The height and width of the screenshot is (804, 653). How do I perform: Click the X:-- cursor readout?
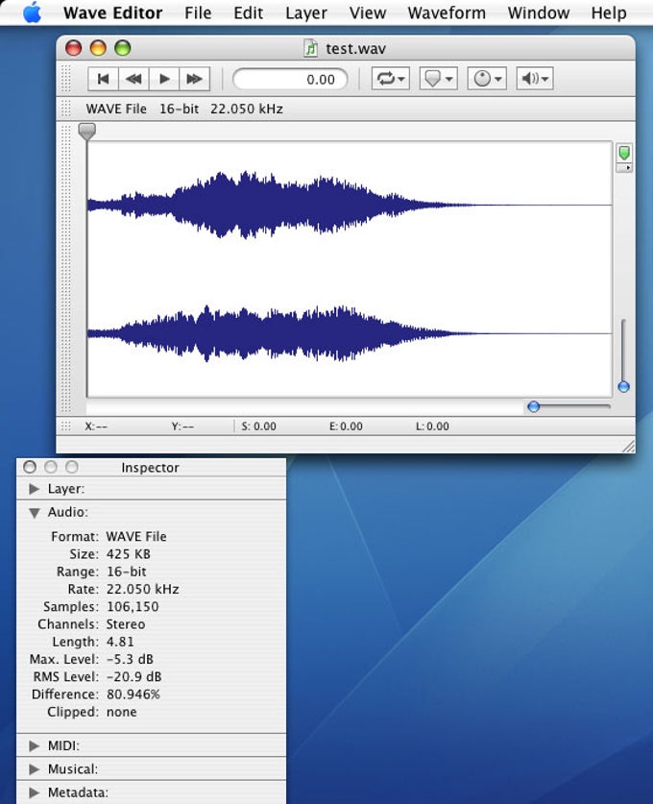96,426
